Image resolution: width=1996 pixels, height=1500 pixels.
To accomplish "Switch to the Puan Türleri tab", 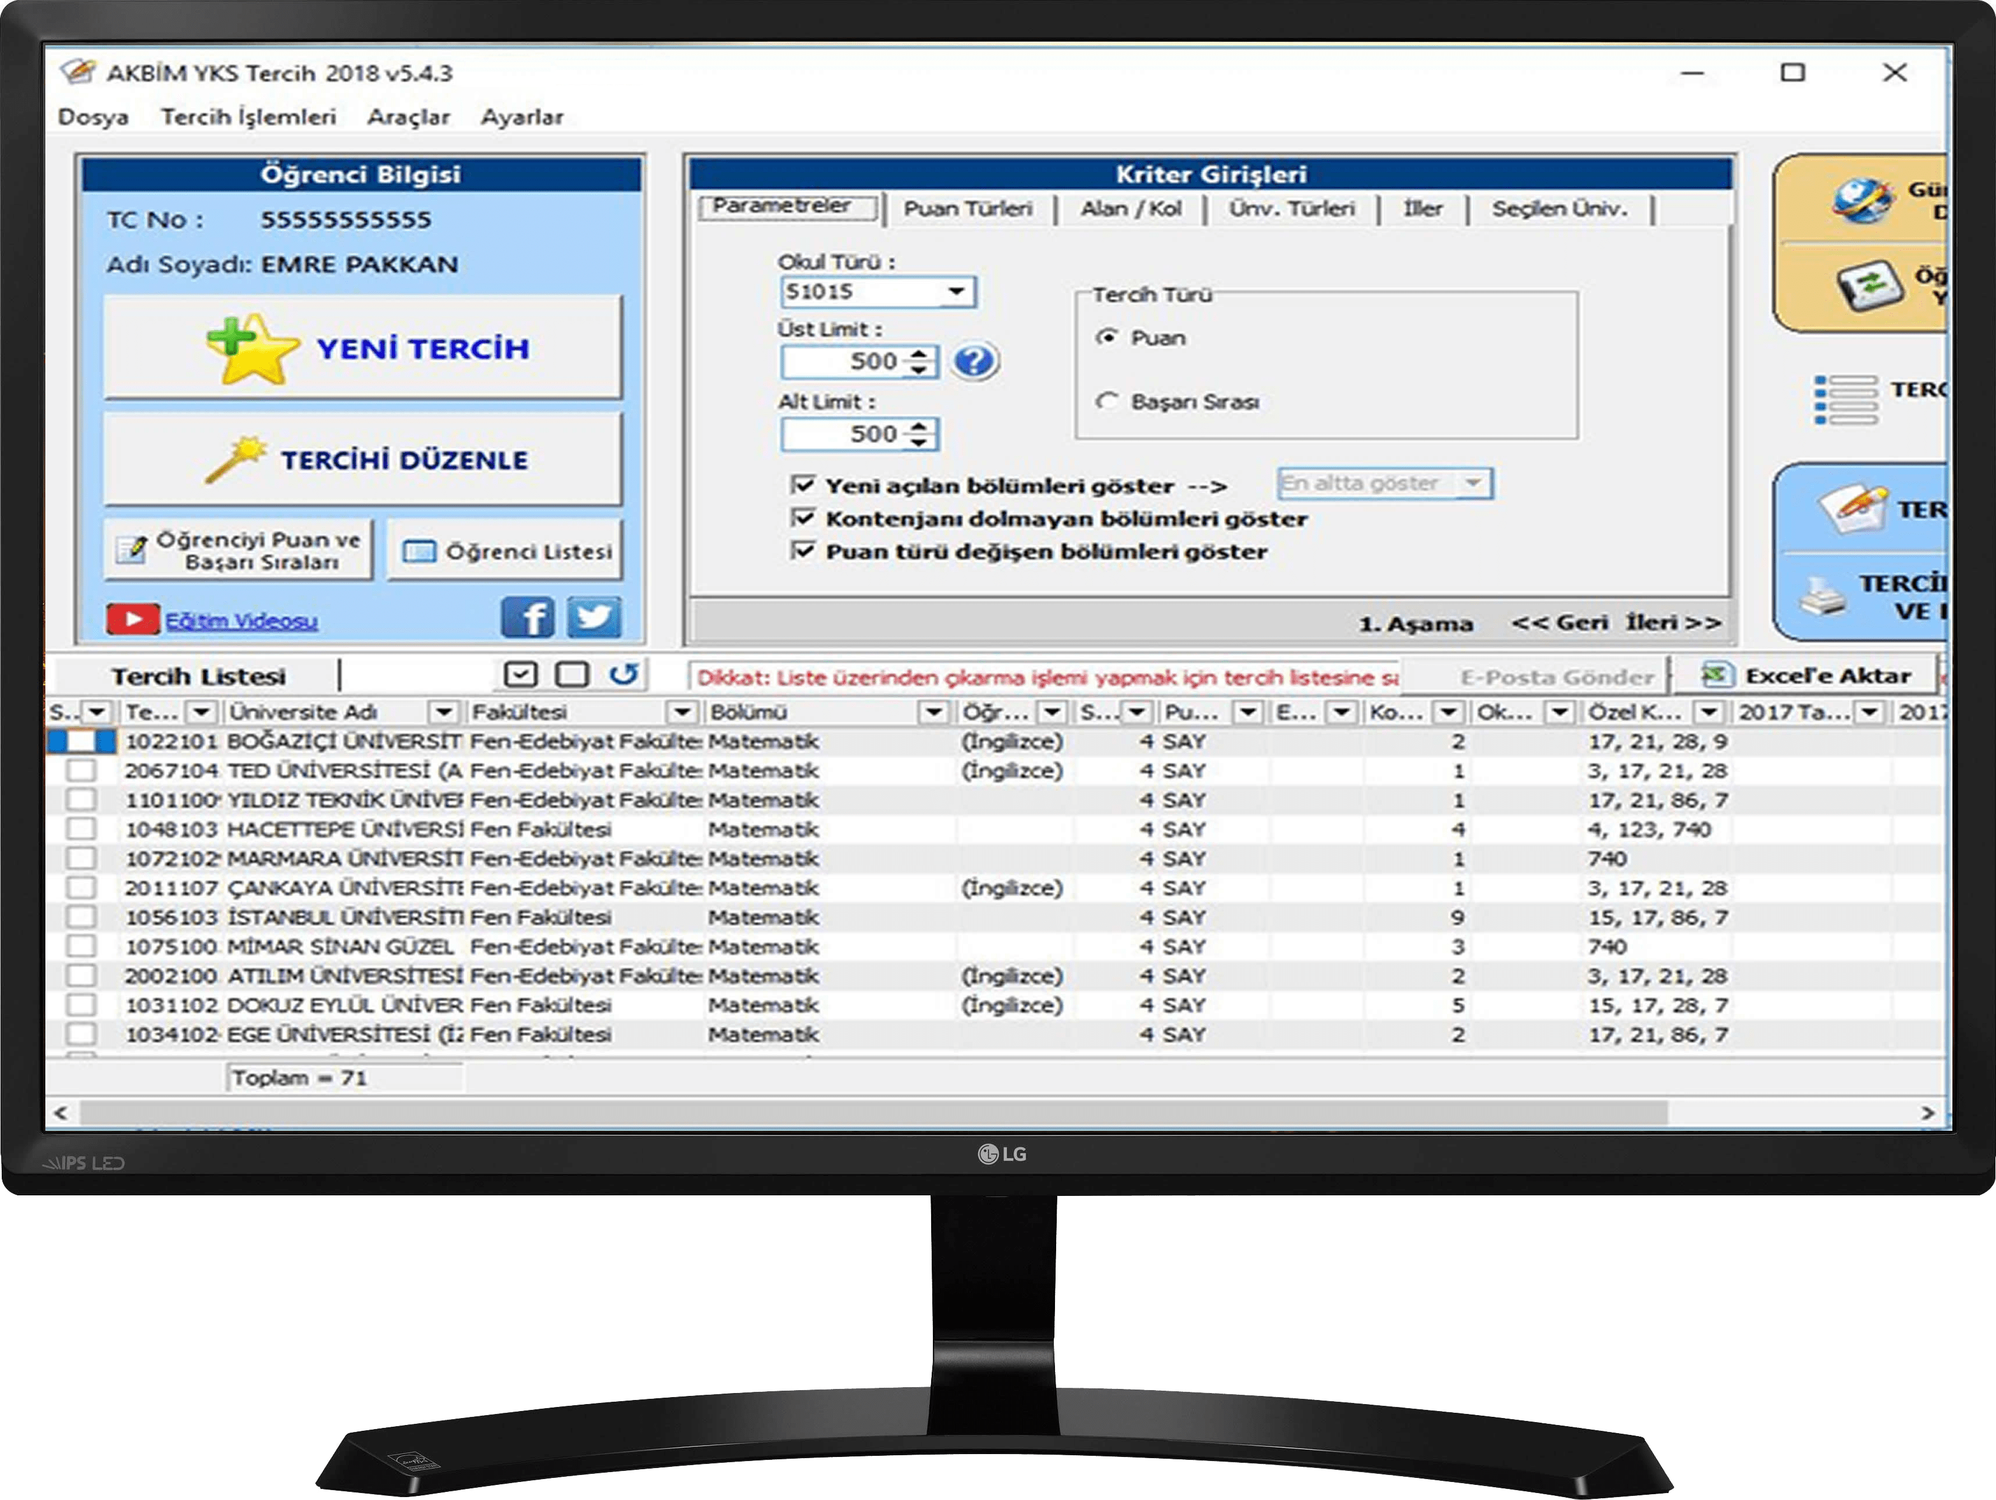I will point(968,208).
